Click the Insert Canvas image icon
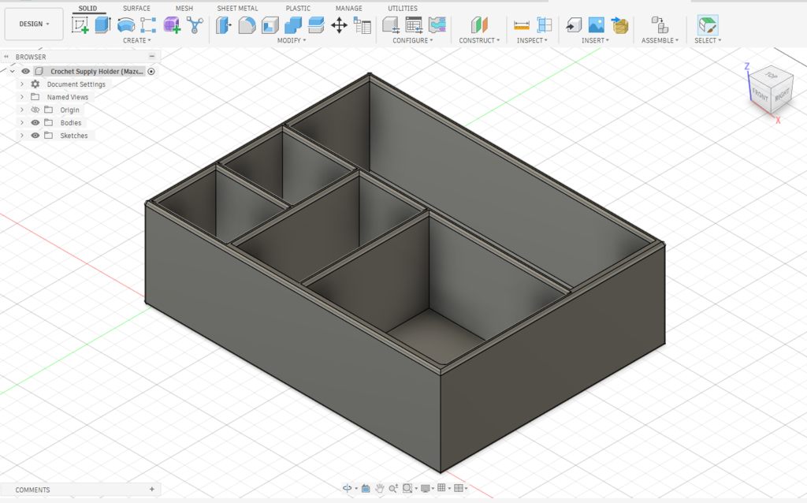This screenshot has height=503, width=807. [596, 24]
